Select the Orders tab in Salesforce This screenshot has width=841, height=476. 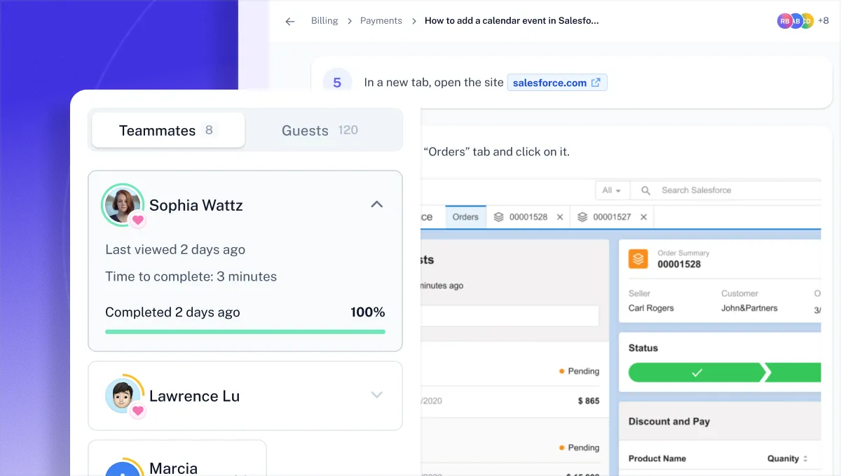click(x=465, y=217)
